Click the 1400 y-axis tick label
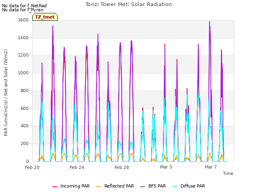The height and width of the screenshot is (194, 258). [x=23, y=38]
